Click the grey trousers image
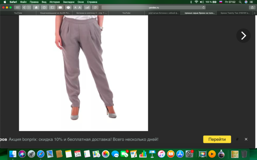This screenshot has height=160, width=257. [x=83, y=73]
